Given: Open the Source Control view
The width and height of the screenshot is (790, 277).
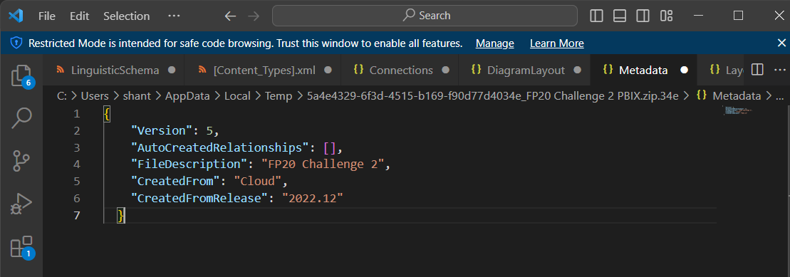Looking at the screenshot, I should coord(21,162).
